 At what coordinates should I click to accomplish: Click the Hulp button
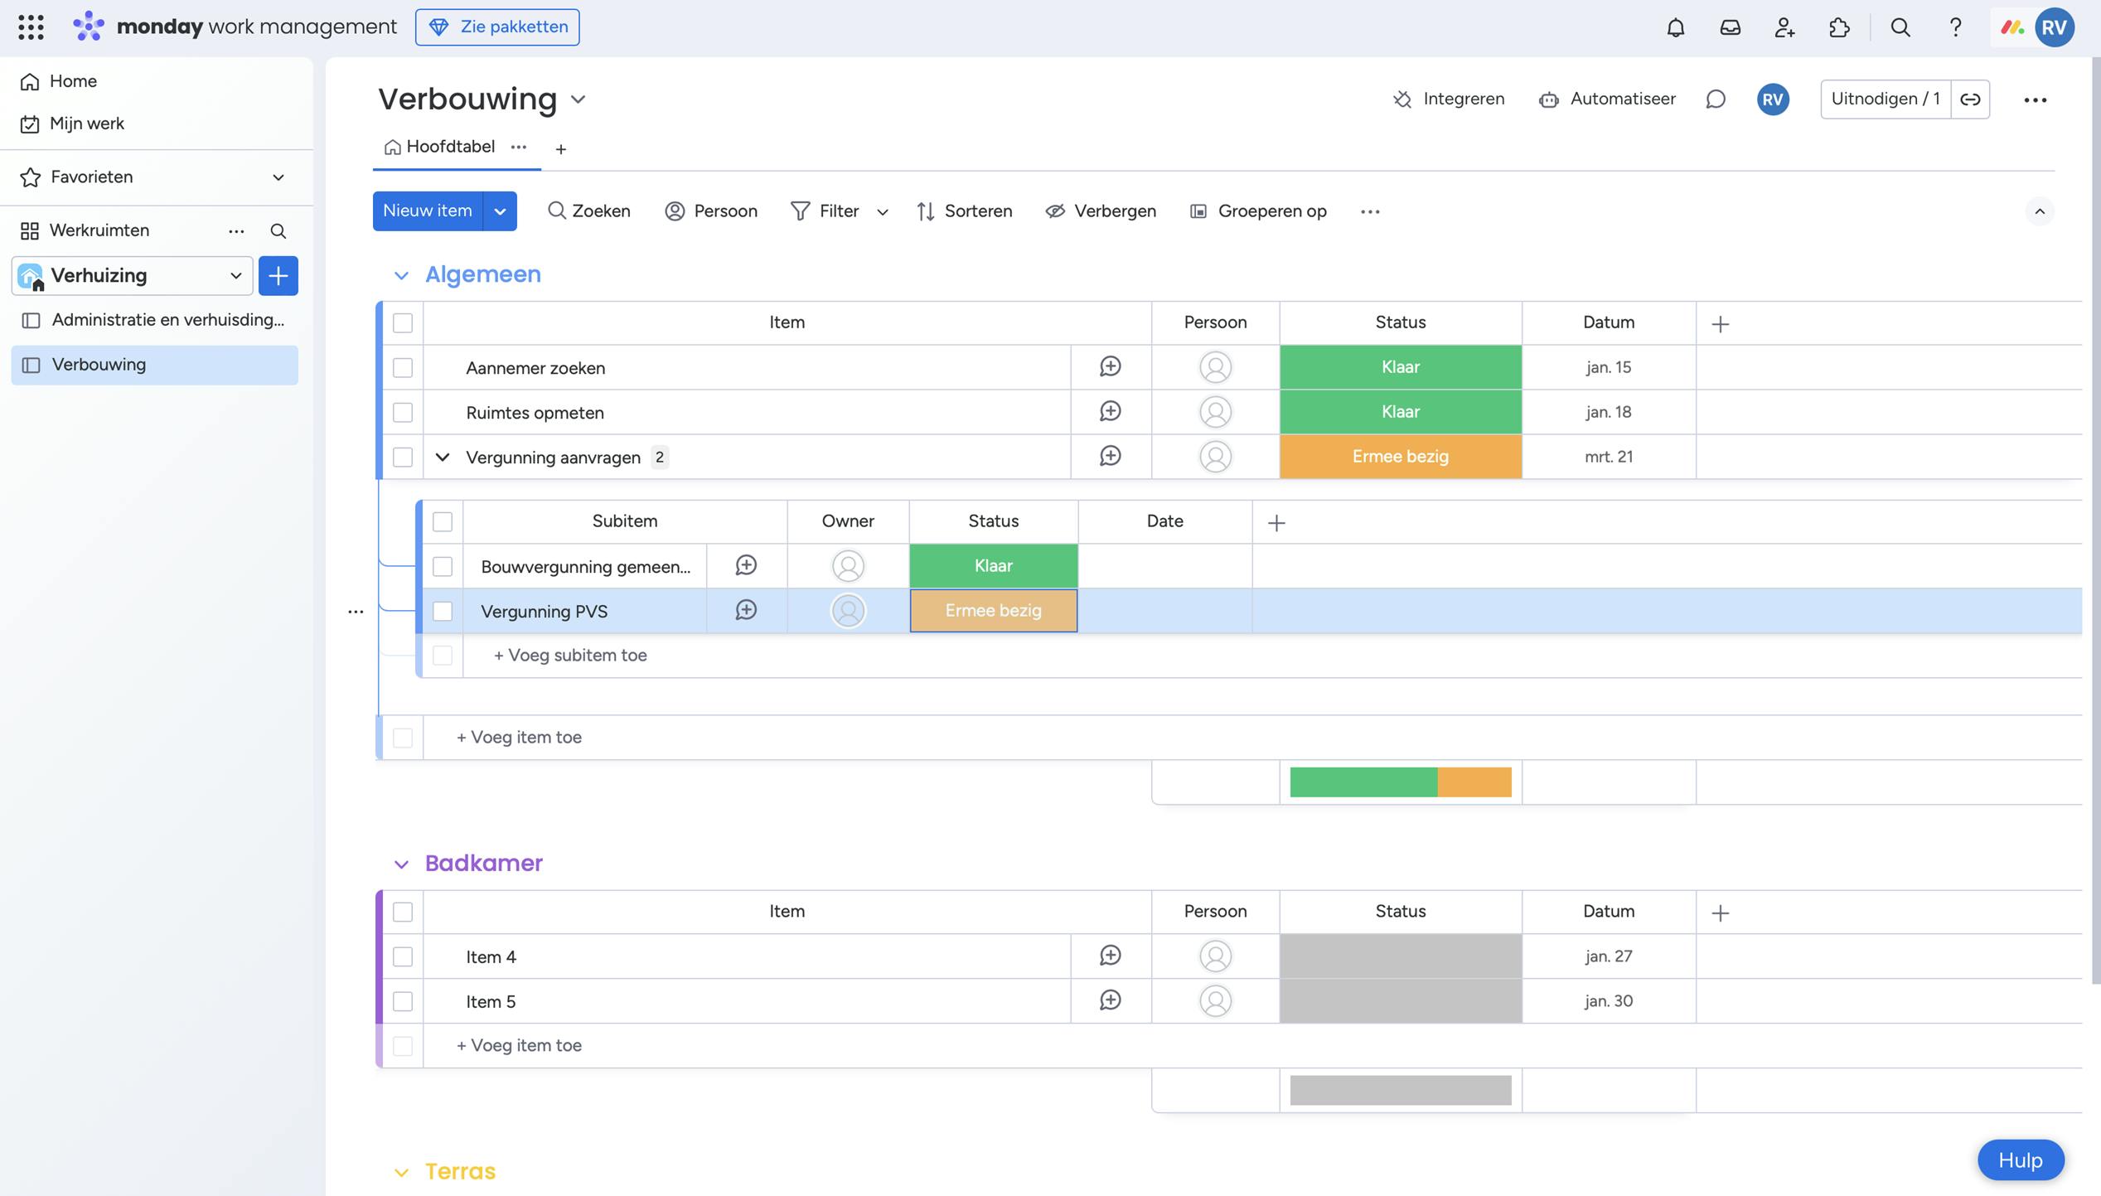click(x=2020, y=1160)
